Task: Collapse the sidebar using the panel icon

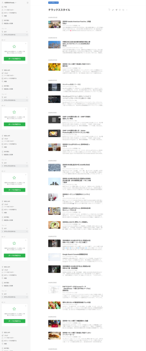Action: click(x=27, y=3)
